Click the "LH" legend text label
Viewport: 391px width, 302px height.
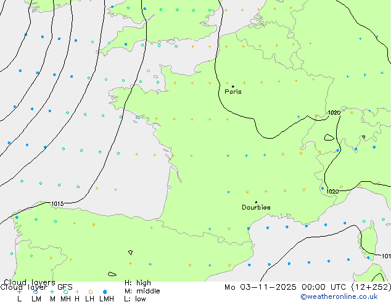click(89, 299)
